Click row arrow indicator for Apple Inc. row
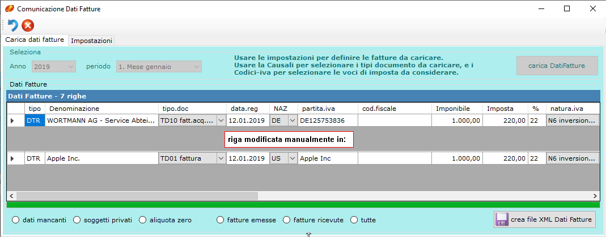 pos(12,159)
